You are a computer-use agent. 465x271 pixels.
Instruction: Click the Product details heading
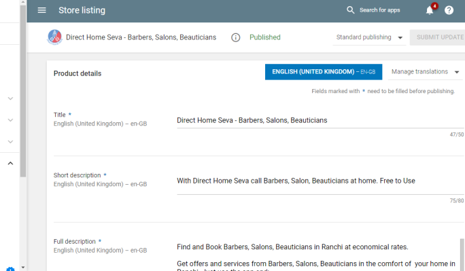pos(77,73)
